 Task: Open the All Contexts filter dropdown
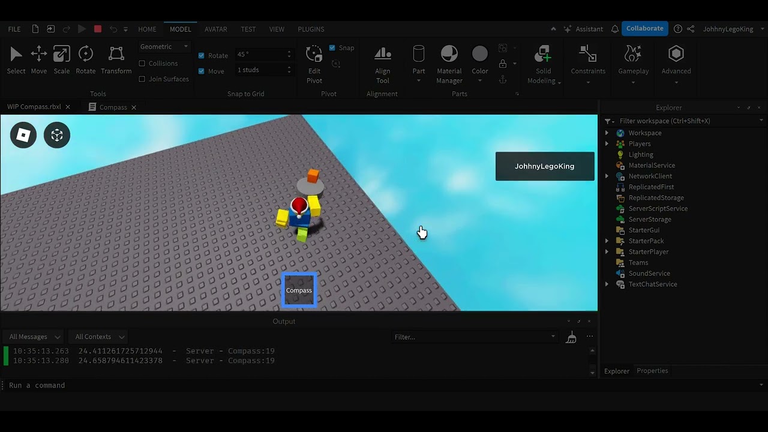(97, 337)
